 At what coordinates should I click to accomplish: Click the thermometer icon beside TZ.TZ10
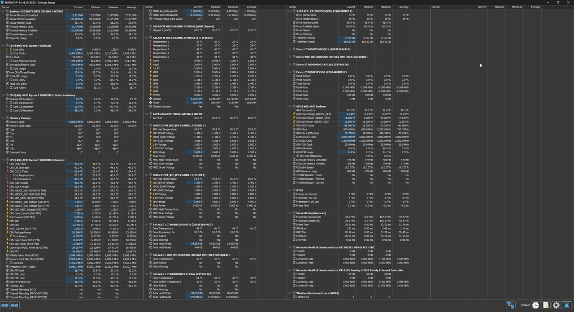point(151,118)
